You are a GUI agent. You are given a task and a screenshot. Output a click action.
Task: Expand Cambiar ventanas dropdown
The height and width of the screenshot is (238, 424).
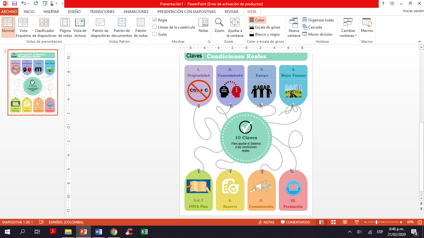[348, 28]
